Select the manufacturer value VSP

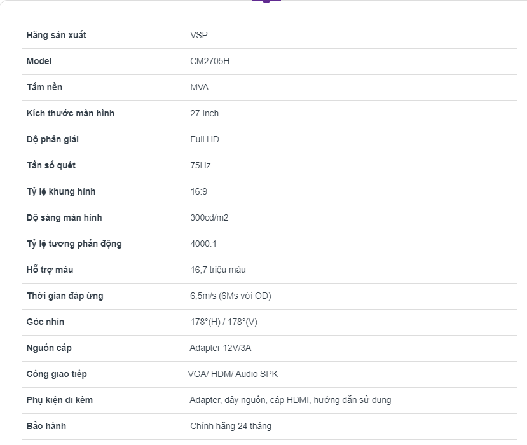(x=199, y=36)
